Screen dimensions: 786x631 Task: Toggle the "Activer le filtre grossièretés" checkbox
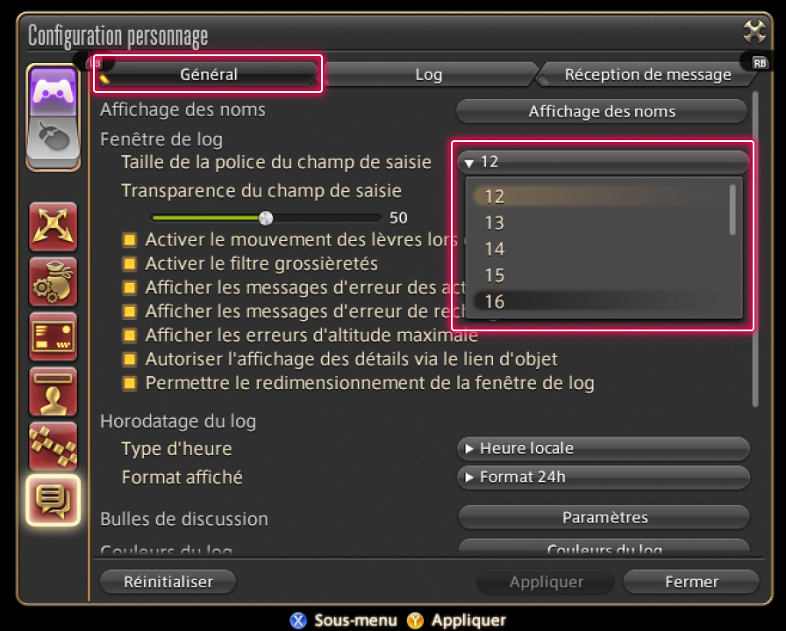tap(130, 263)
